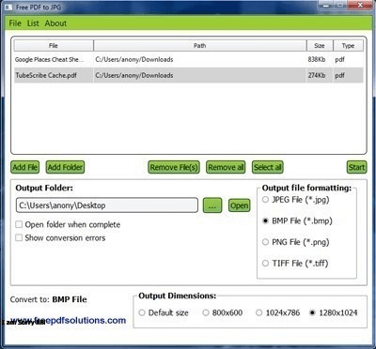Click the Path column header

200,46
